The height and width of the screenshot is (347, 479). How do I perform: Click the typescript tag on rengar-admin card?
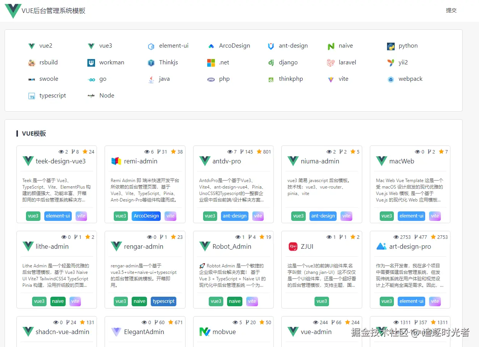pyautogui.click(x=163, y=301)
